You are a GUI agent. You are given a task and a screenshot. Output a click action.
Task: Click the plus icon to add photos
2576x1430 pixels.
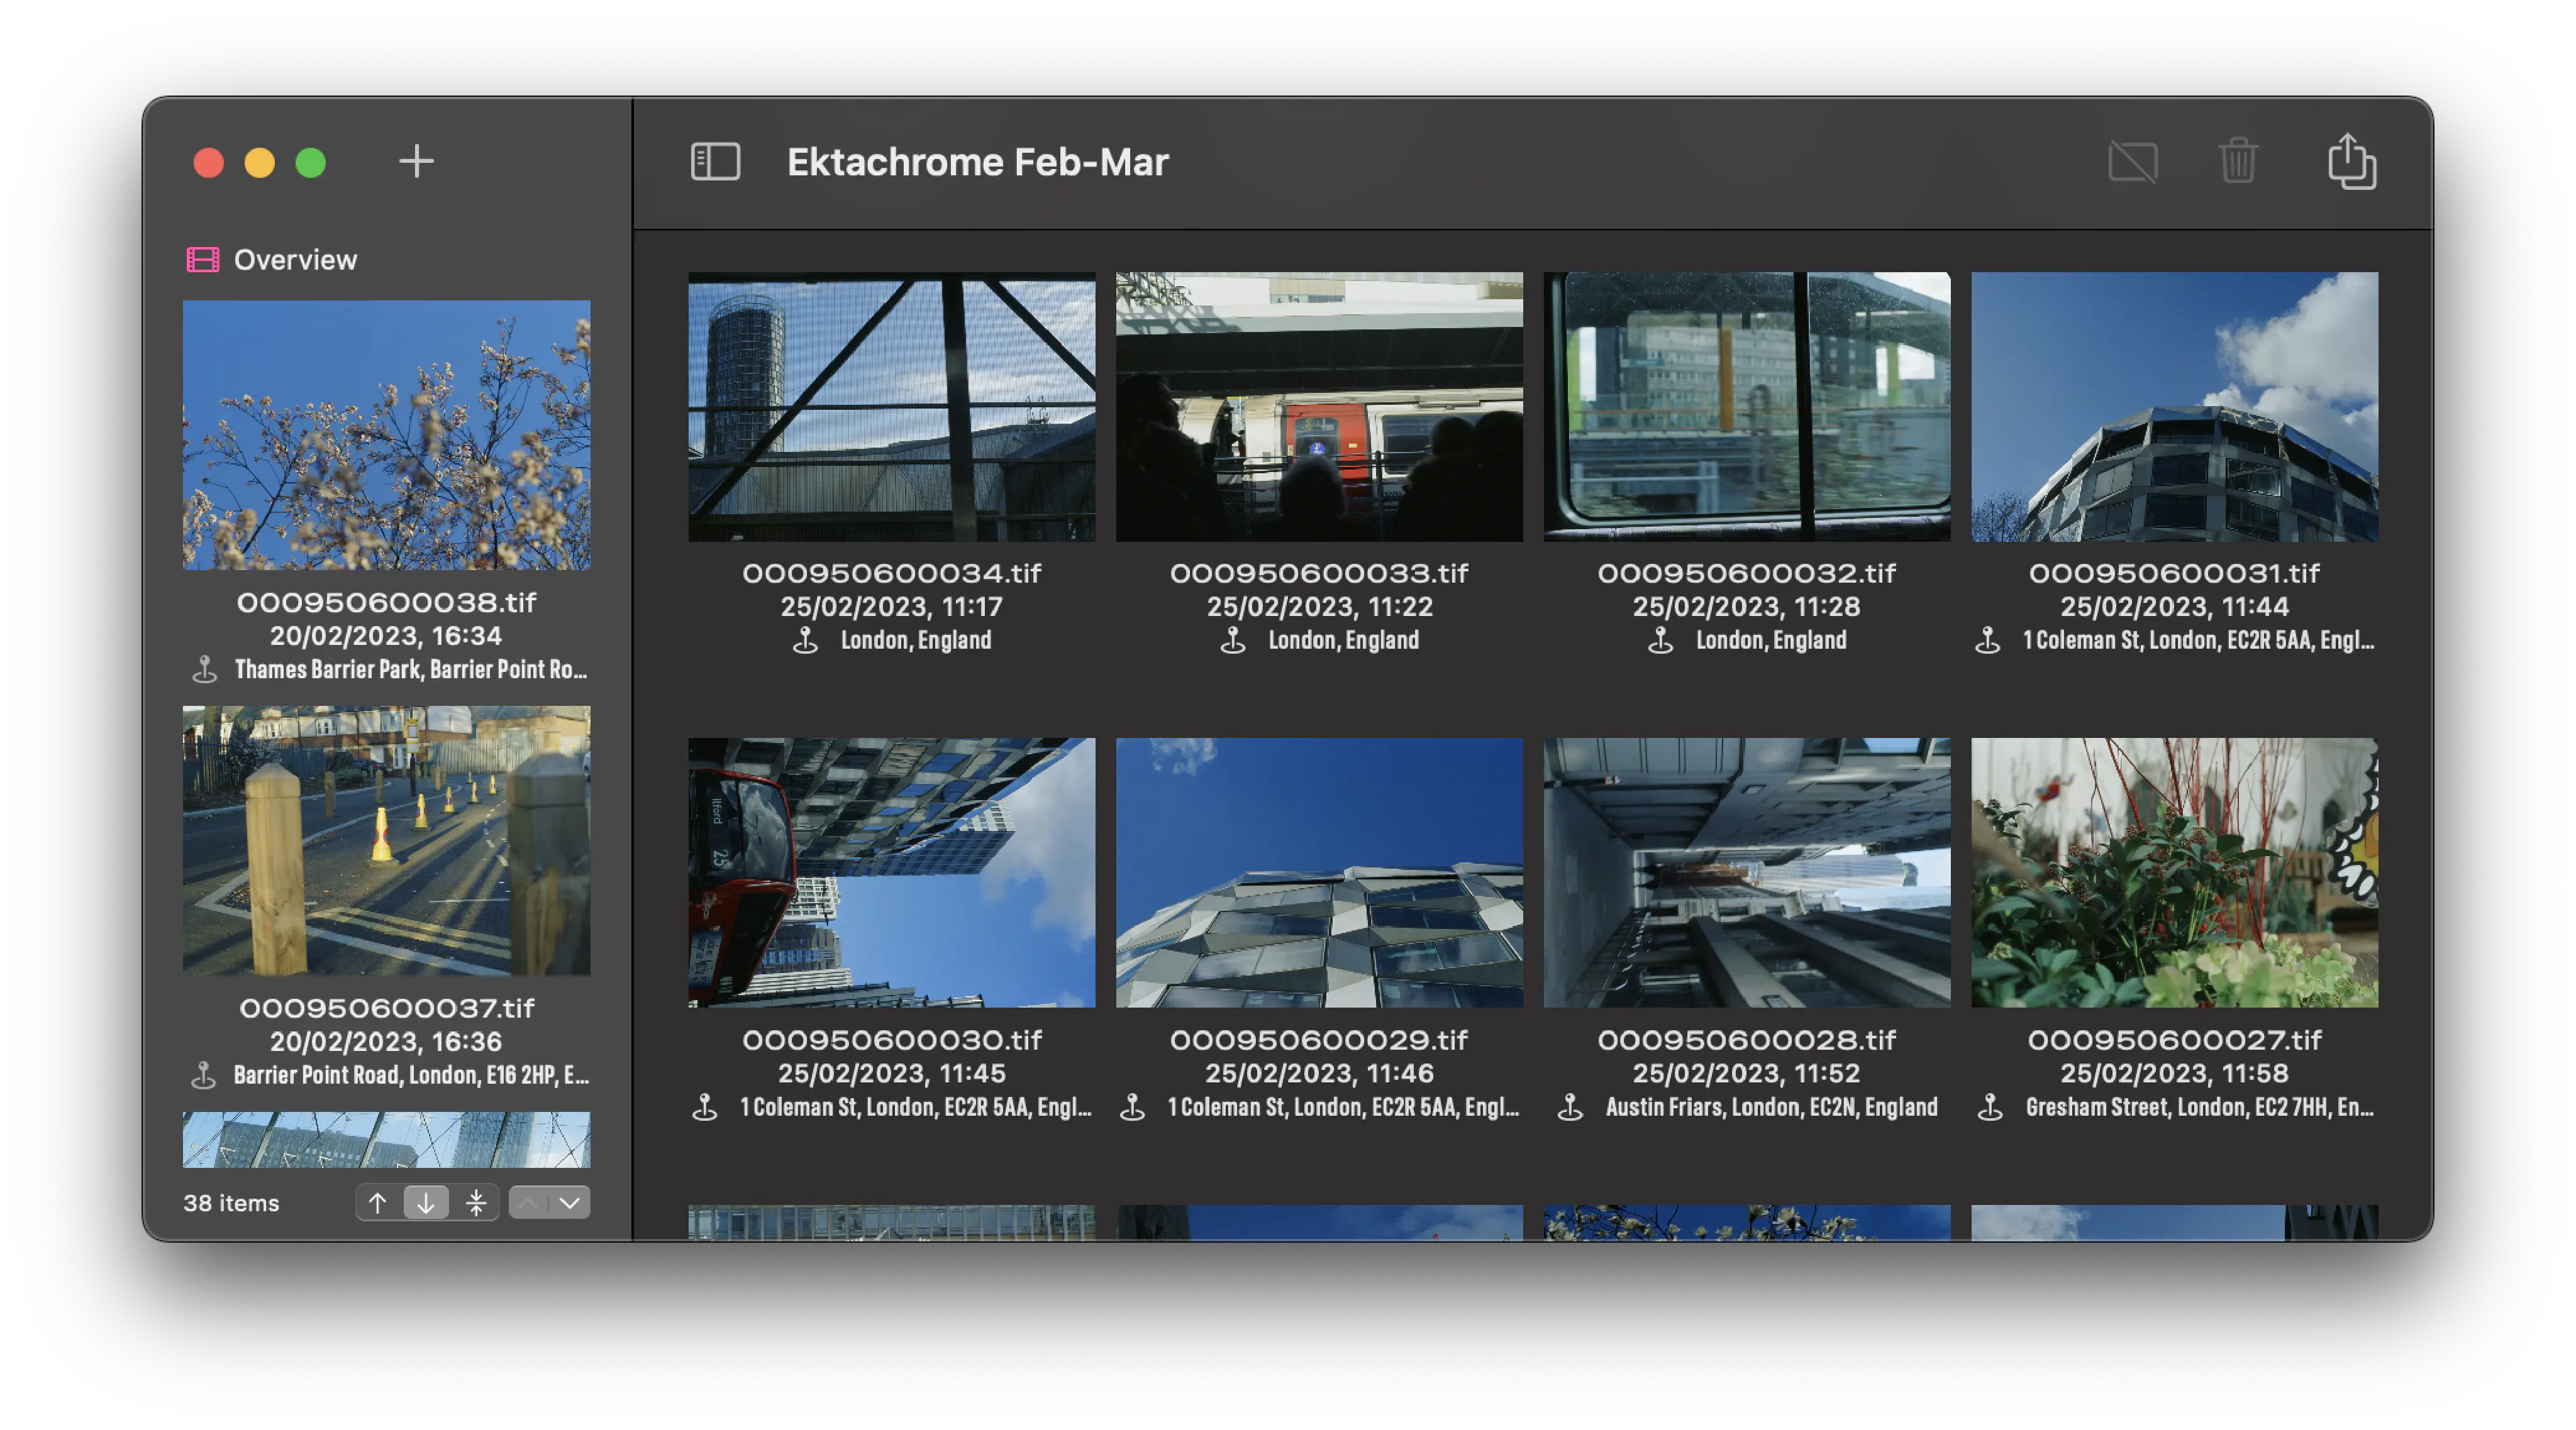tap(416, 161)
